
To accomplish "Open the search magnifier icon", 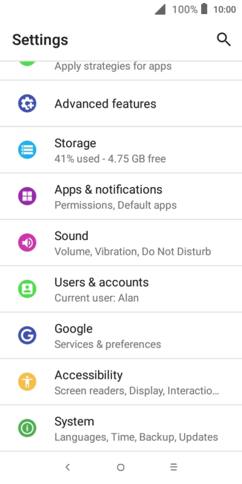I will tap(224, 40).
